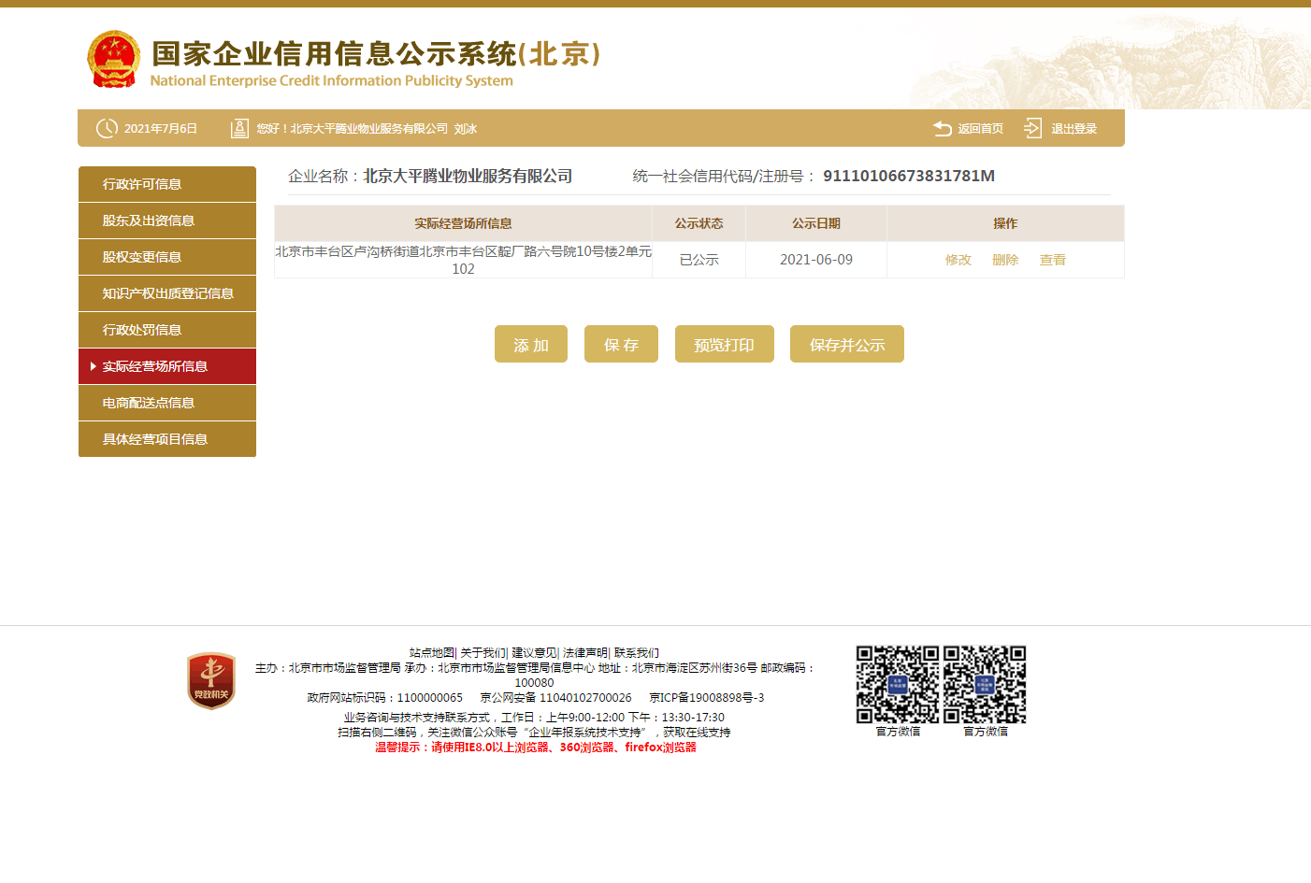Click 查看 link in the table row
The height and width of the screenshot is (883, 1311).
pyautogui.click(x=1053, y=260)
